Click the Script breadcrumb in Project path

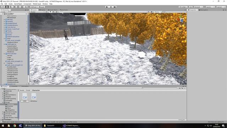(x=28, y=90)
